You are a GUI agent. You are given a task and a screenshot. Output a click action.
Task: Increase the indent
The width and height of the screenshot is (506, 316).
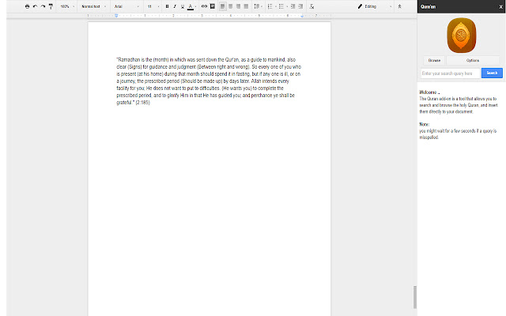point(300,6)
